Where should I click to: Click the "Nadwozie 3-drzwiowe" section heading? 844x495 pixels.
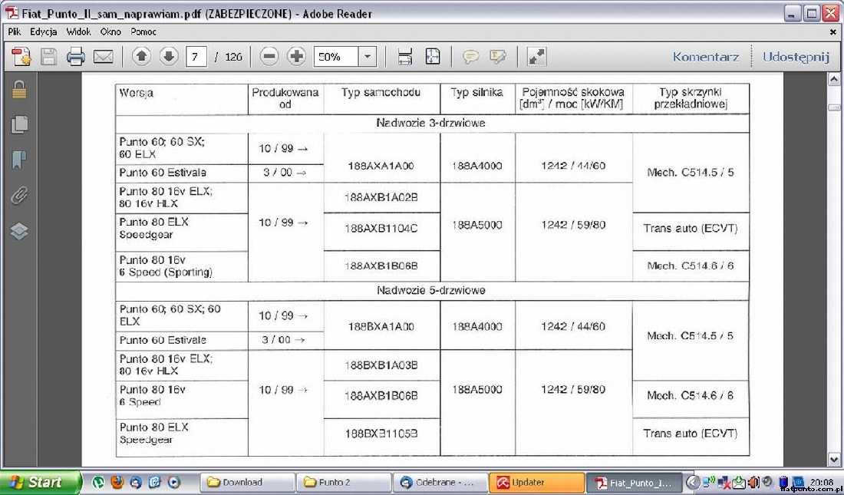(430, 124)
